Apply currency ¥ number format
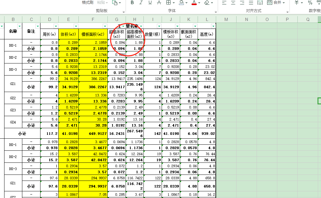Image resolution: width=321 pixels, height=198 pixels. pyautogui.click(x=297, y=3)
